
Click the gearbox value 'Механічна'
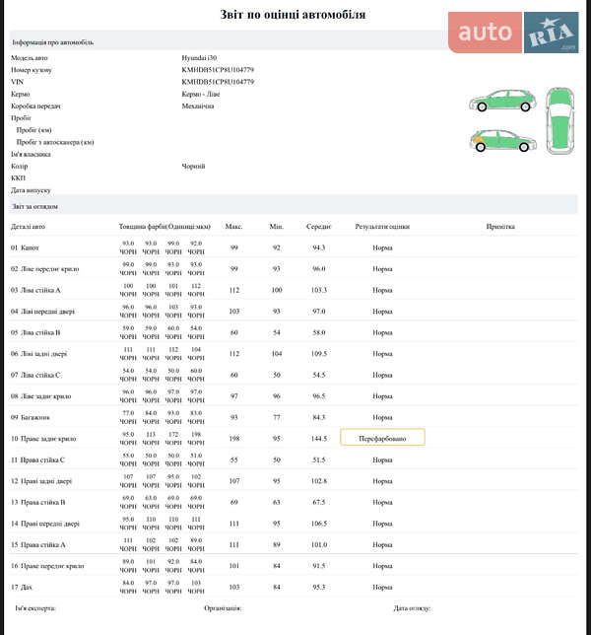coord(198,106)
